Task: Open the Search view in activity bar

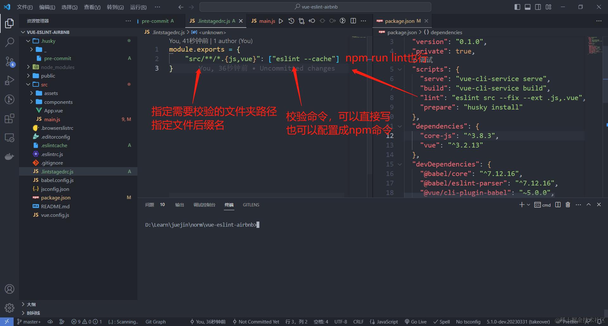Action: (x=9, y=42)
